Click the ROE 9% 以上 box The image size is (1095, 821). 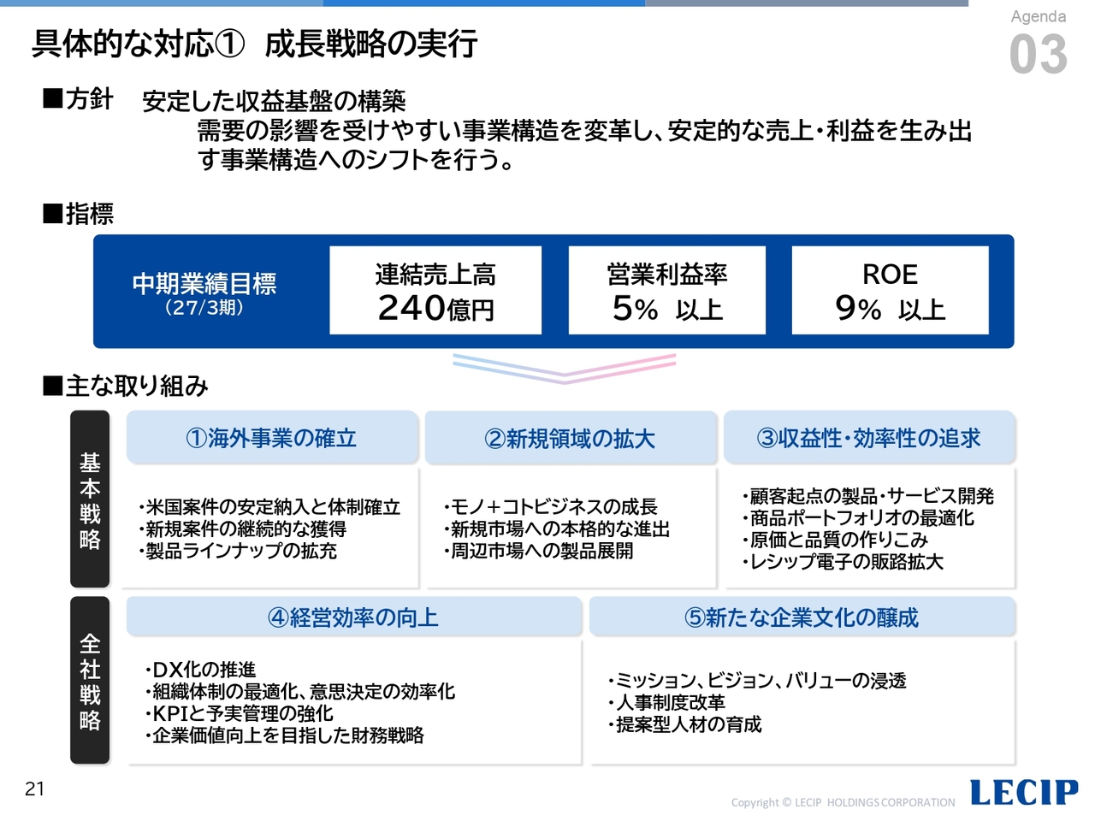[x=890, y=290]
